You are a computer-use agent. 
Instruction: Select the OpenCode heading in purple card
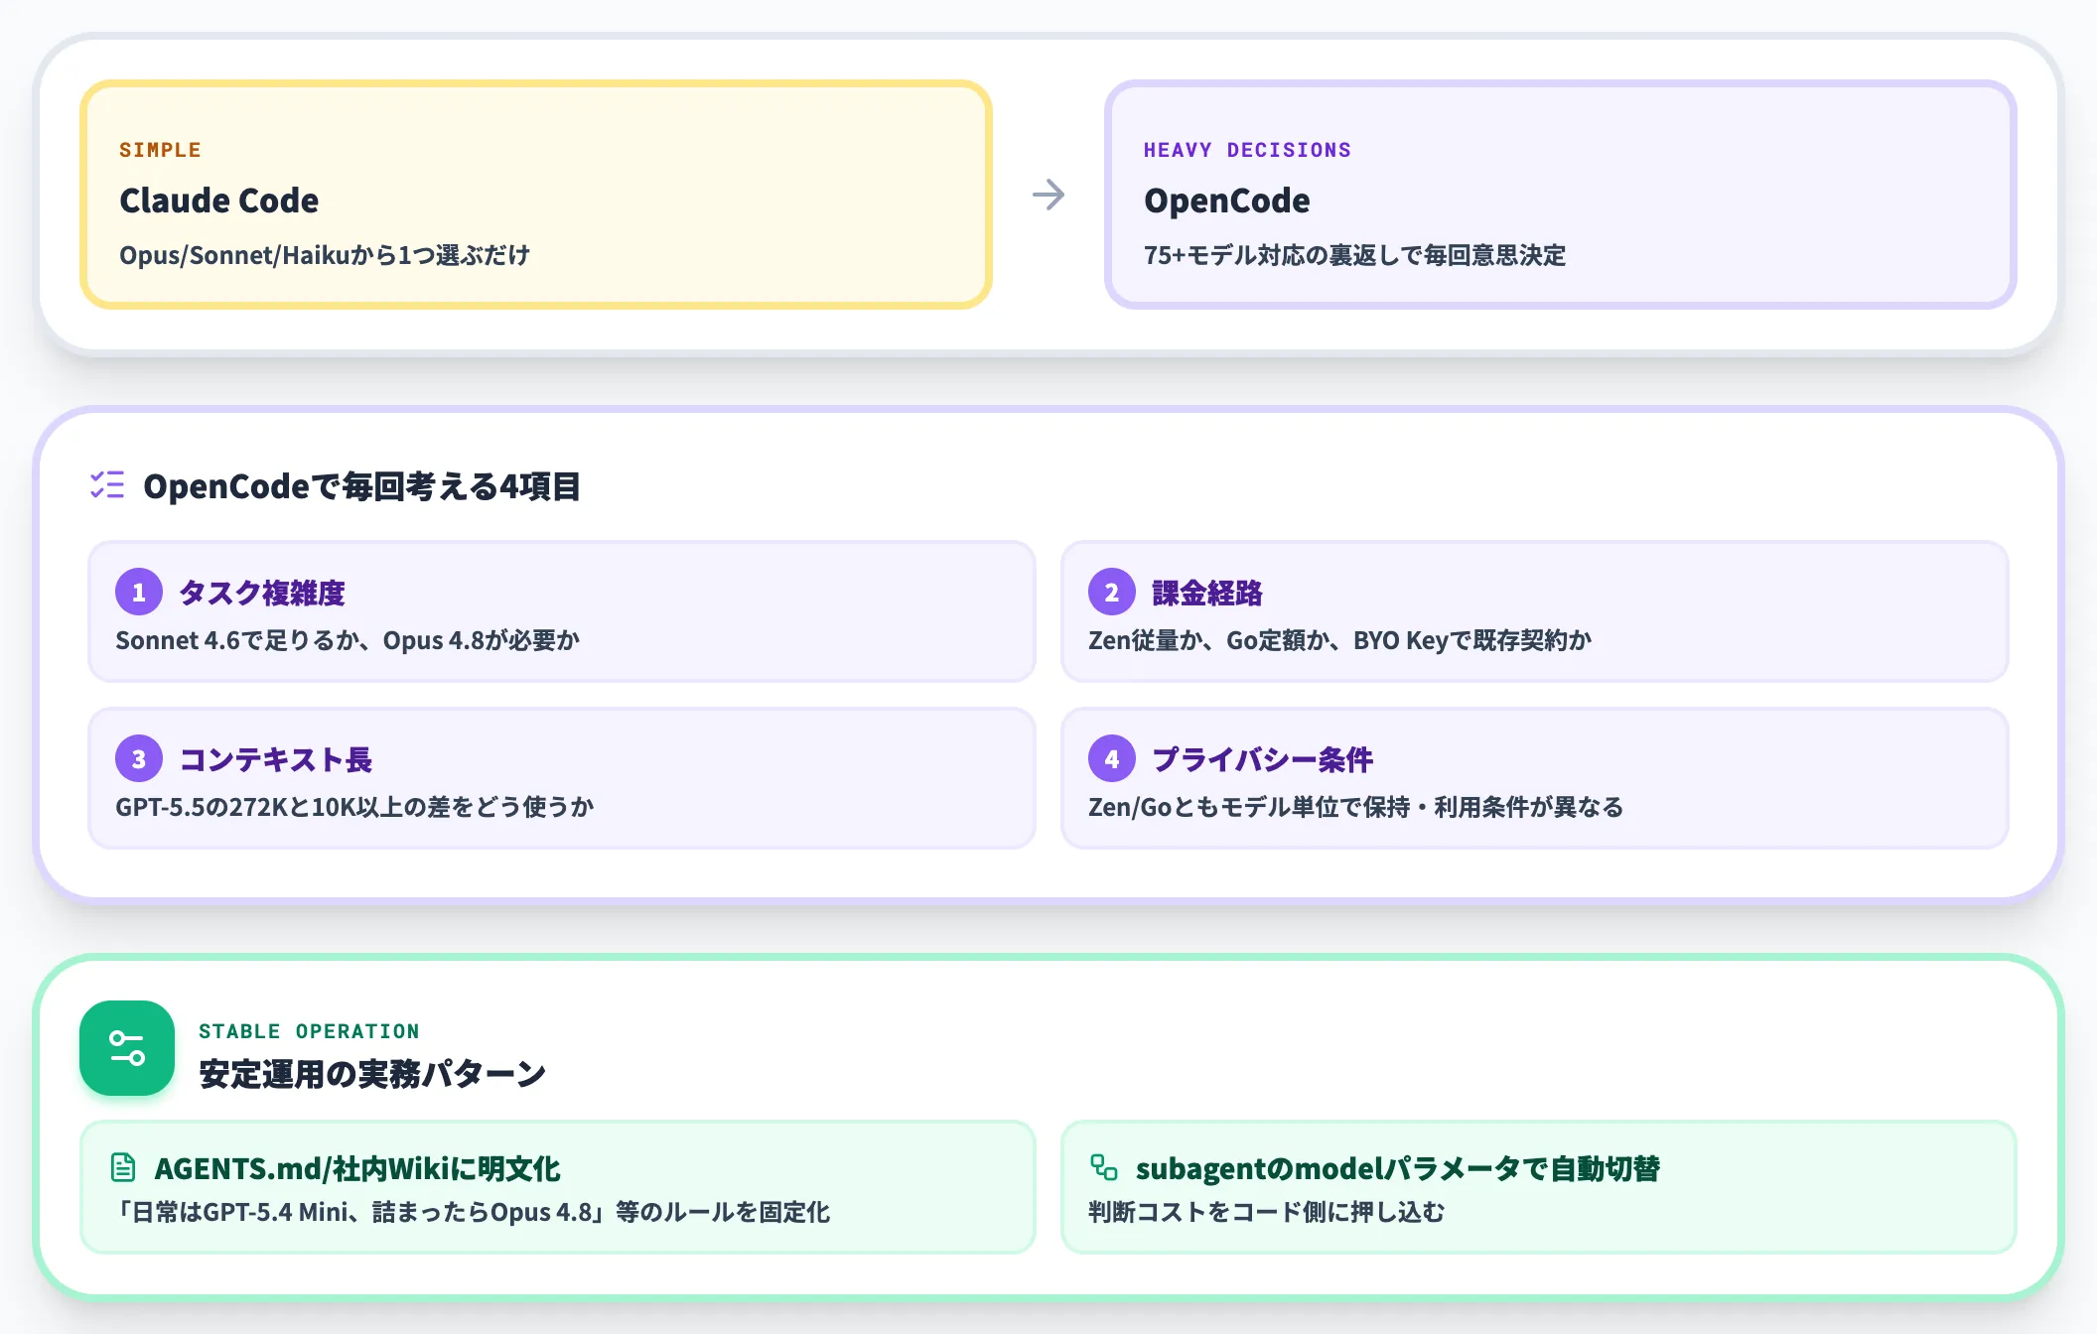coord(1227,200)
